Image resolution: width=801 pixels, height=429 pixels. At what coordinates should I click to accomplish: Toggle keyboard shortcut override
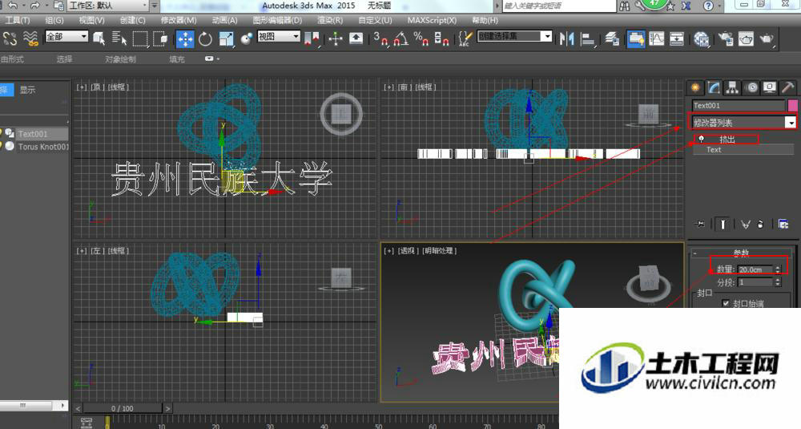point(356,38)
